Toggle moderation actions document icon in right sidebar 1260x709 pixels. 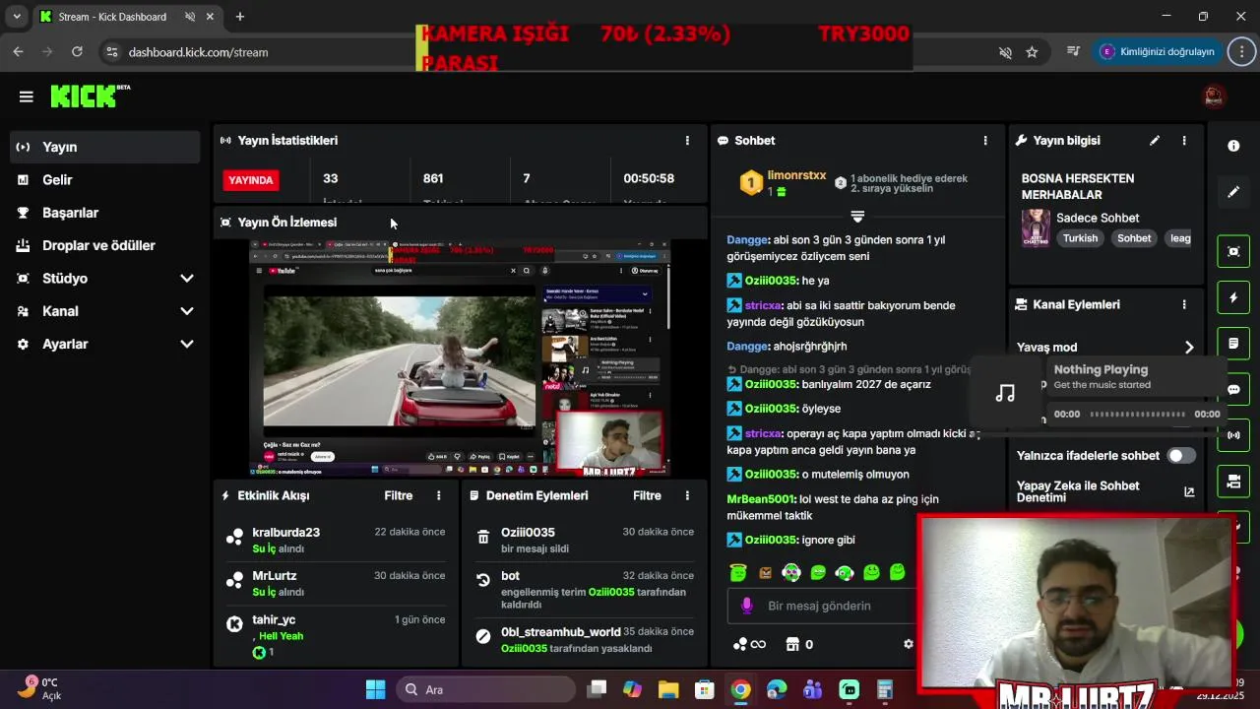pyautogui.click(x=1233, y=344)
